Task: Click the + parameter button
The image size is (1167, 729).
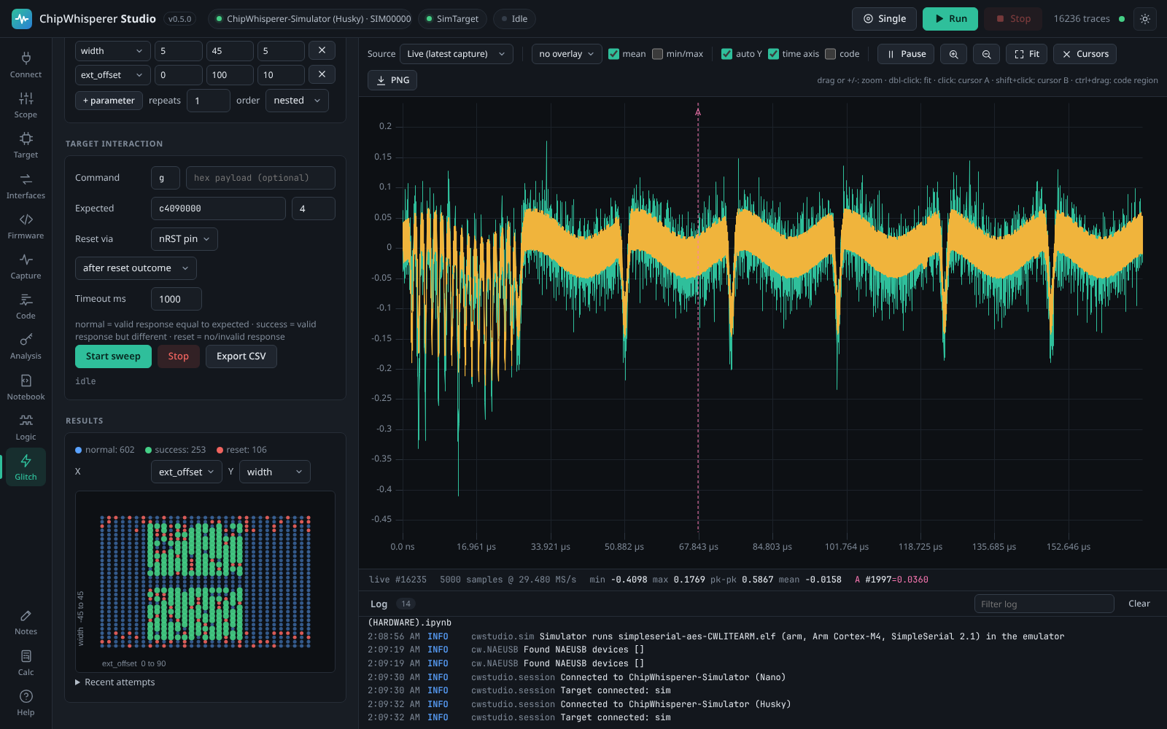Action: pyautogui.click(x=109, y=101)
